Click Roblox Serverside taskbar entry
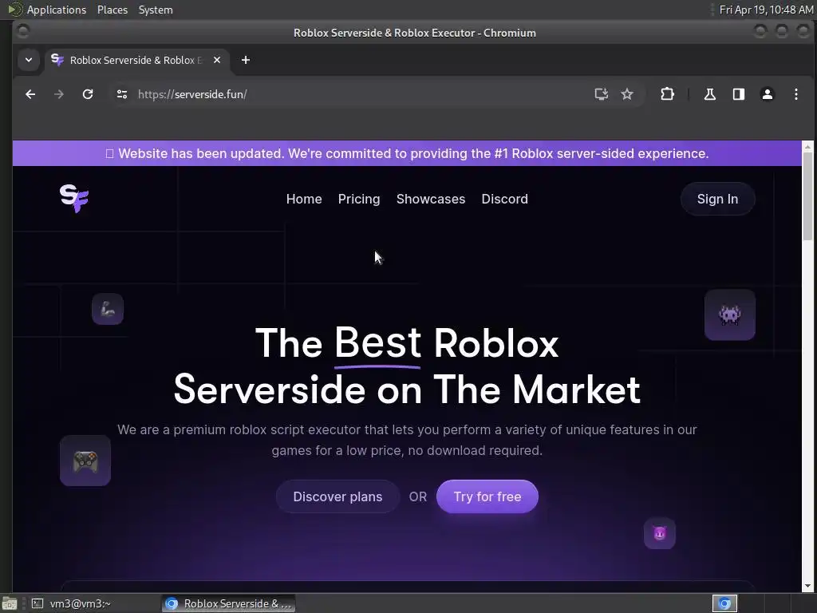This screenshot has width=817, height=613. (228, 603)
